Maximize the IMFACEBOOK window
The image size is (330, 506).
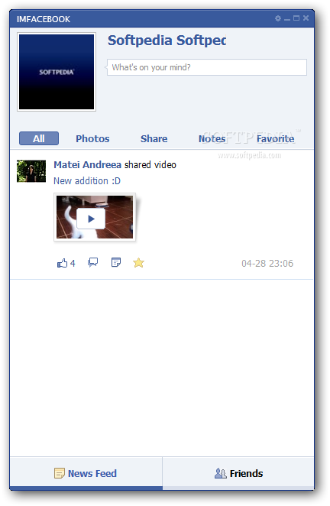(296, 18)
